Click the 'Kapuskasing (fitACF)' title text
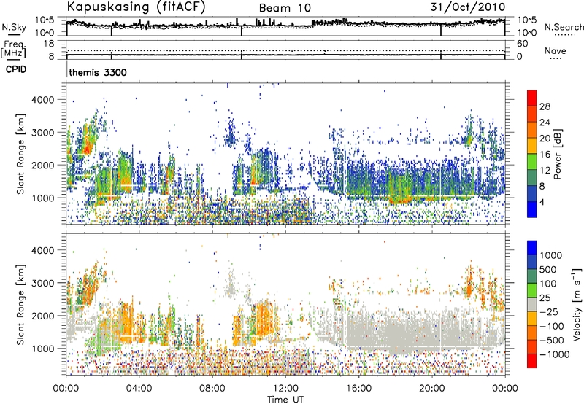This screenshot has width=584, height=404. [136, 7]
